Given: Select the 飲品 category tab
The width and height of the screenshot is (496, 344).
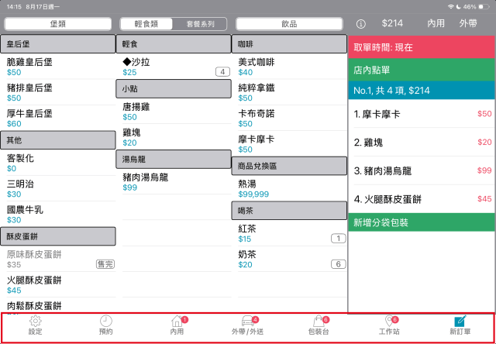Looking at the screenshot, I should click(289, 24).
